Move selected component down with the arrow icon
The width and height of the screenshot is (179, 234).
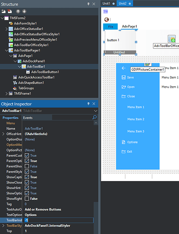pyautogui.click(x=24, y=11)
